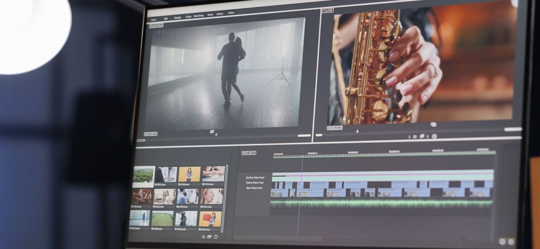This screenshot has width=540, height=249.
Task: Open the Home menu
Action: (x=210, y=15)
